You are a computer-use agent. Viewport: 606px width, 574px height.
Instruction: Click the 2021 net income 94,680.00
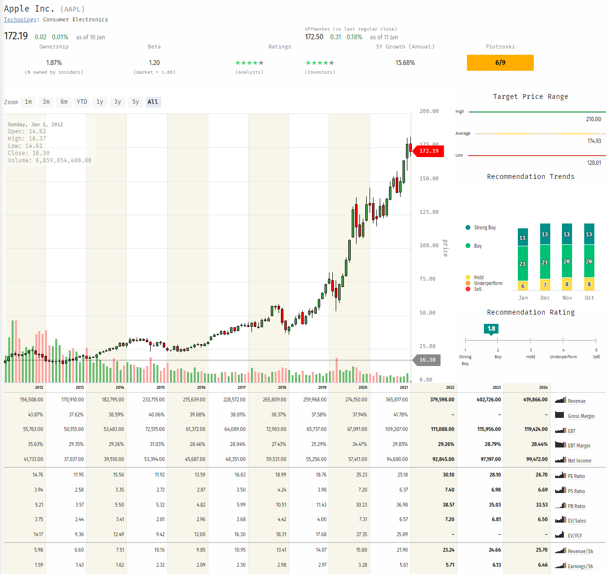pos(397,459)
